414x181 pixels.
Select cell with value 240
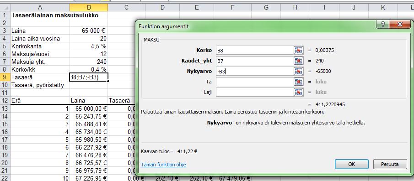click(89, 62)
